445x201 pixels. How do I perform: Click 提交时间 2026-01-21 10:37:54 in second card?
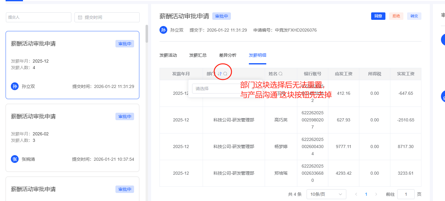[x=103, y=159]
